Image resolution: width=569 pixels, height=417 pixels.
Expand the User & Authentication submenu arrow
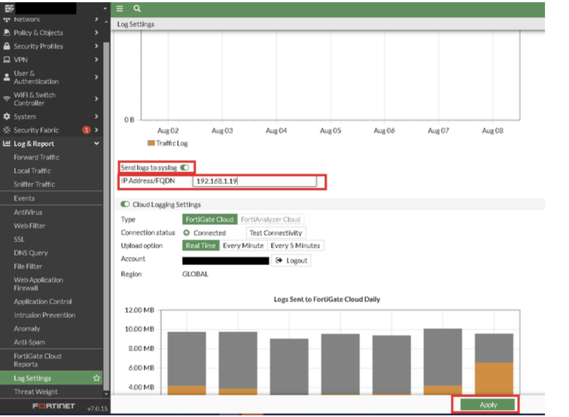click(97, 77)
